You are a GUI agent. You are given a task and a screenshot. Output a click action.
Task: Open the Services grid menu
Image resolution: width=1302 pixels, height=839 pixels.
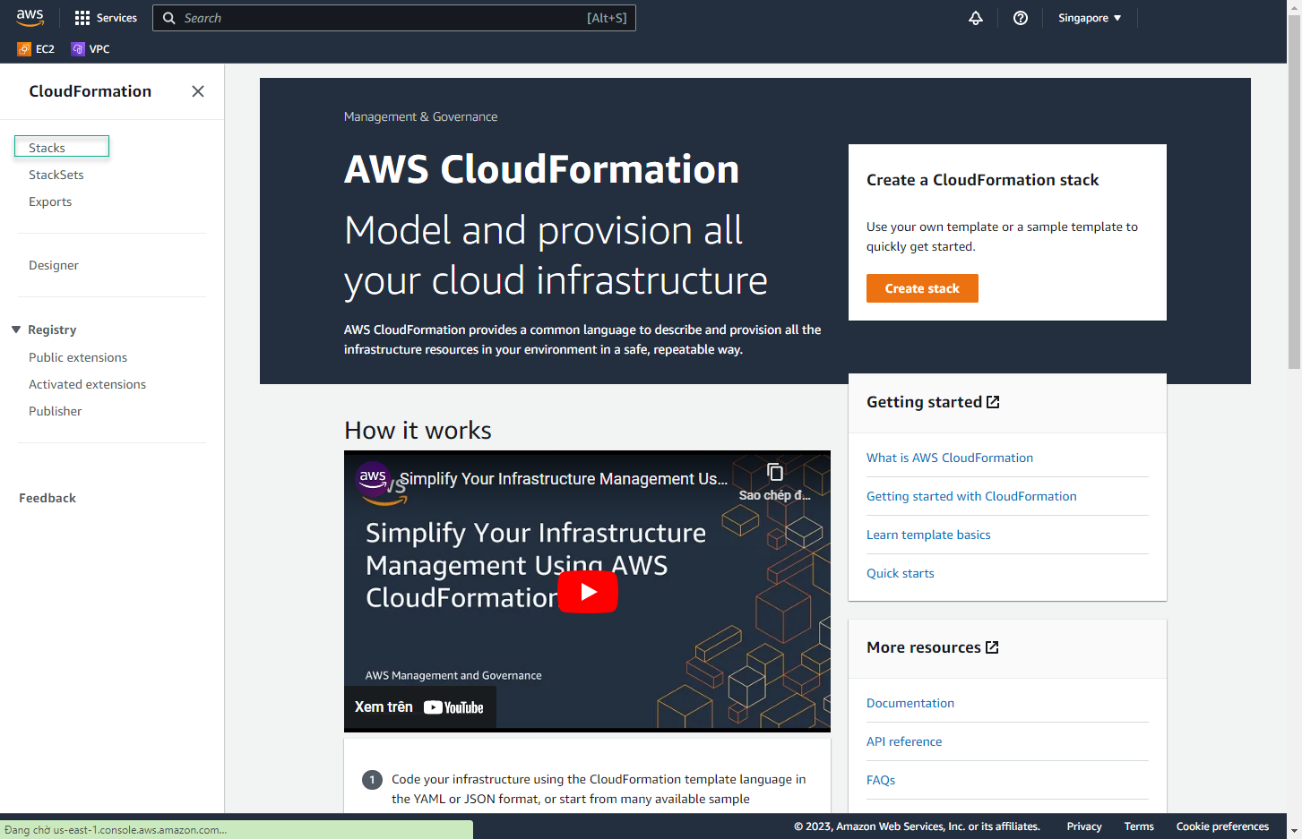tap(82, 18)
